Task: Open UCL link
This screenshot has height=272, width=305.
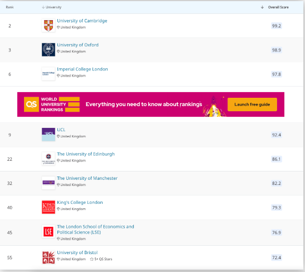Action: [x=61, y=130]
